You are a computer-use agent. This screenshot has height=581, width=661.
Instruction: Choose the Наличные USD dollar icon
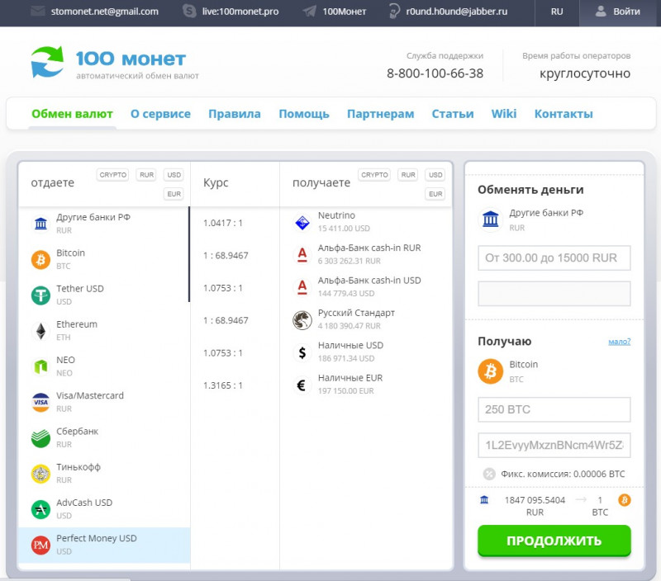(302, 352)
